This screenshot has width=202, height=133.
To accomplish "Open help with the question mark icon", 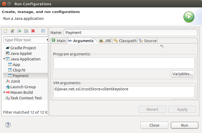I will coord(8,125).
